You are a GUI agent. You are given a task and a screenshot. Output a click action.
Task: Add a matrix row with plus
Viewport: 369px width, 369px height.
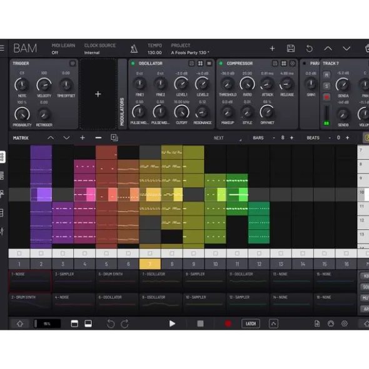[x=83, y=137]
